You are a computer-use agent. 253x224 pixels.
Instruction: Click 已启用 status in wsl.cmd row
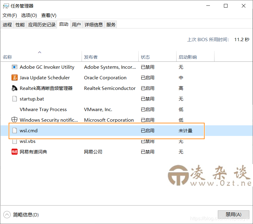[x=148, y=130]
